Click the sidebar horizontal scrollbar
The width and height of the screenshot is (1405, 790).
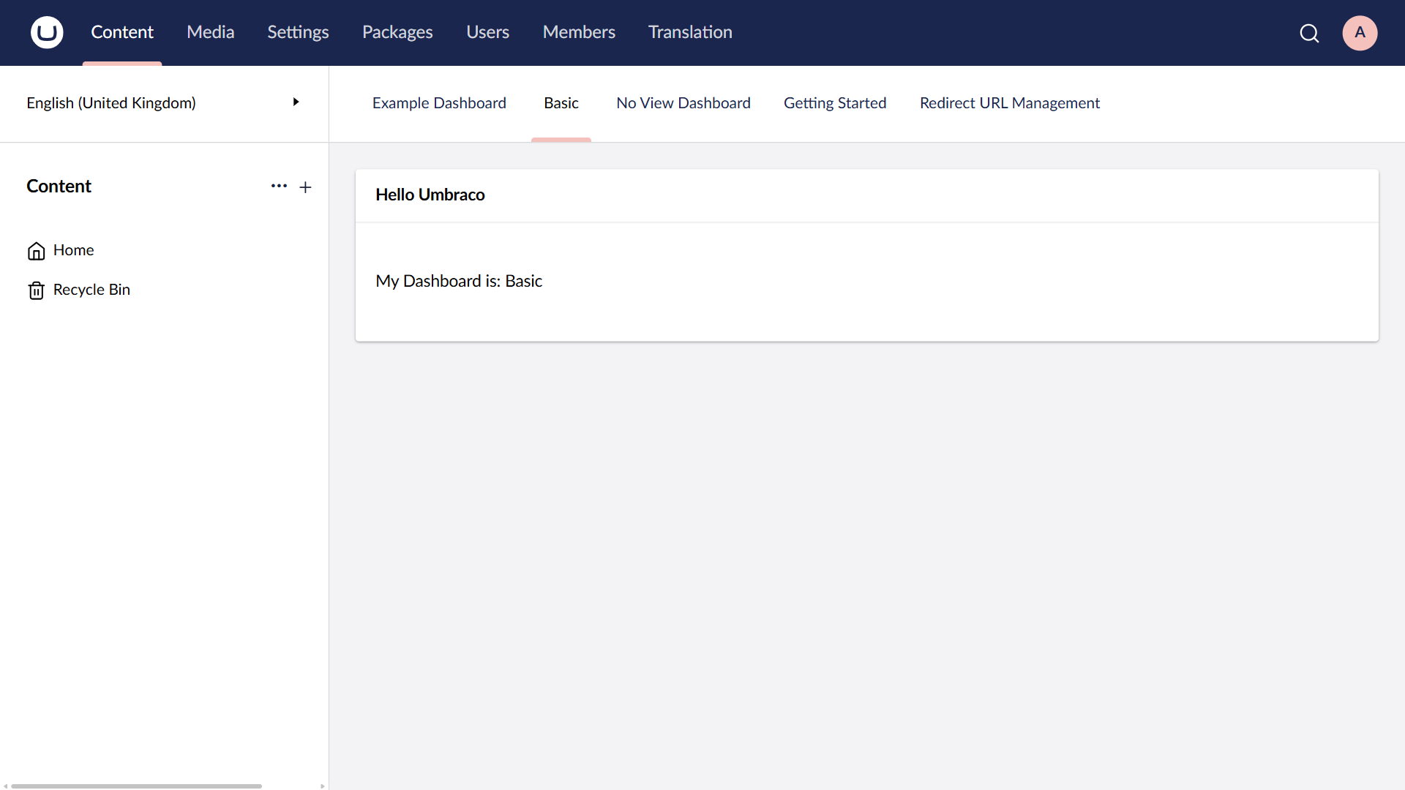[137, 786]
